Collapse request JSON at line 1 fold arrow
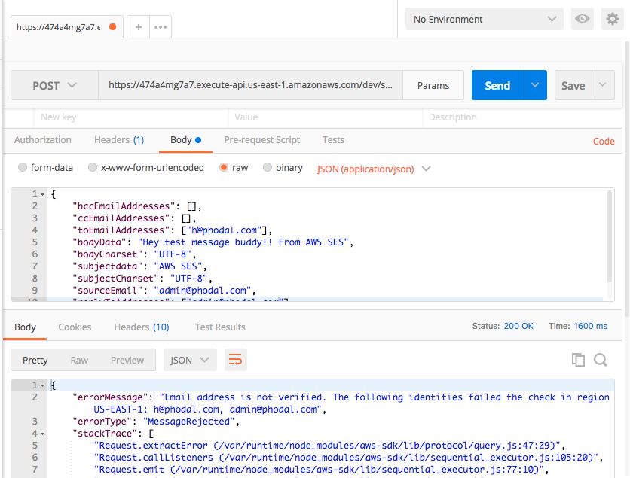This screenshot has width=630, height=478. click(43, 194)
